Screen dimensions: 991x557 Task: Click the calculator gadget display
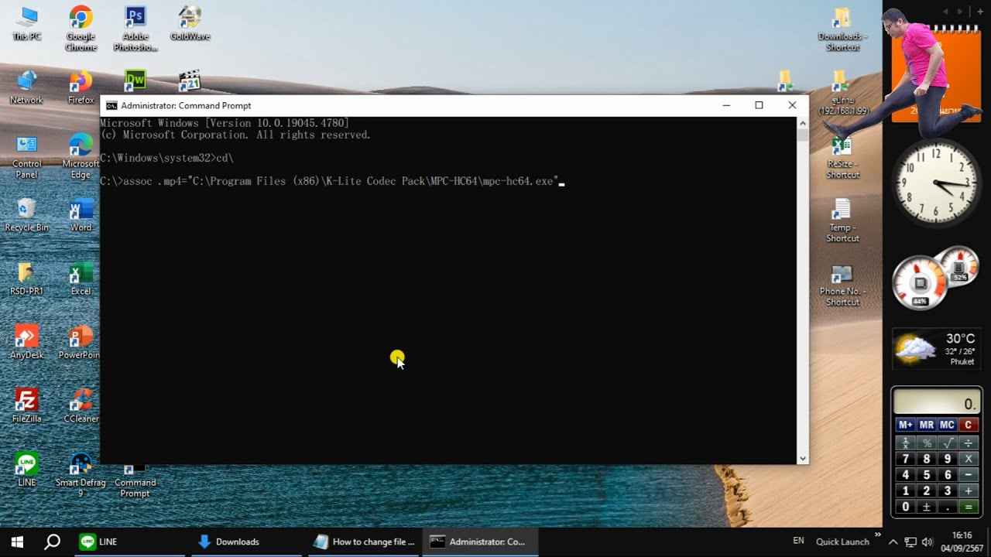(x=936, y=403)
